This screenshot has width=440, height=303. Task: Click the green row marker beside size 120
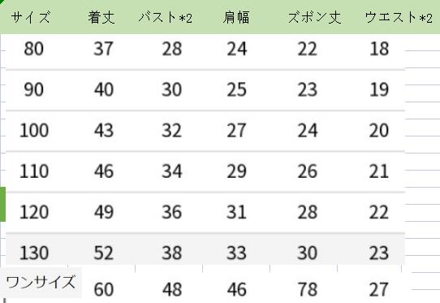pyautogui.click(x=2, y=204)
